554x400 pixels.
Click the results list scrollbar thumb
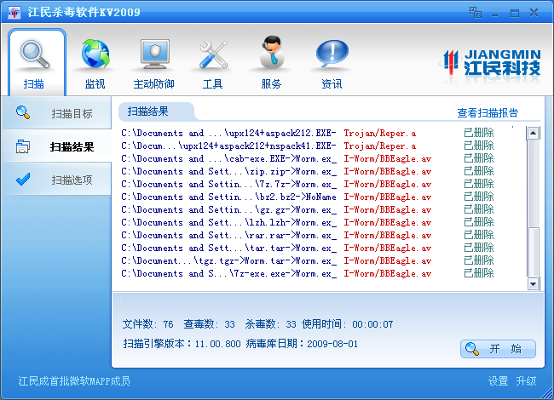pos(533,252)
